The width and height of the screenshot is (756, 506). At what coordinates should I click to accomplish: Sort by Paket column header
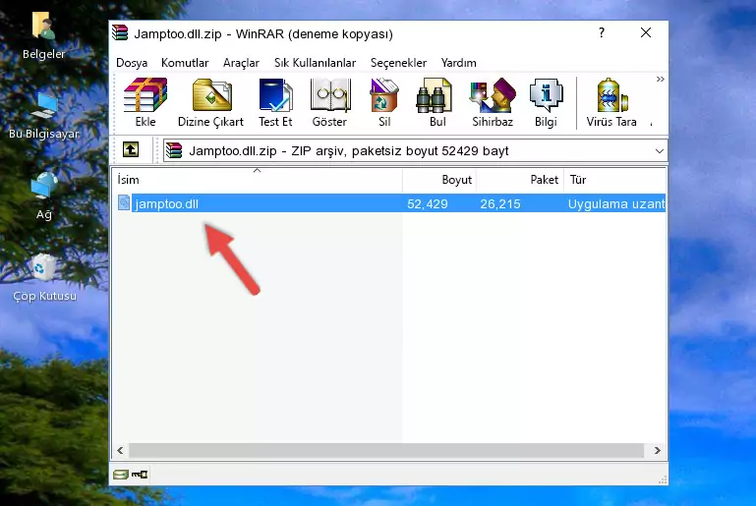point(520,179)
